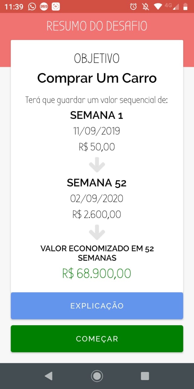
Task: Tap COMEÇAR to start the challenge
Action: tap(97, 339)
